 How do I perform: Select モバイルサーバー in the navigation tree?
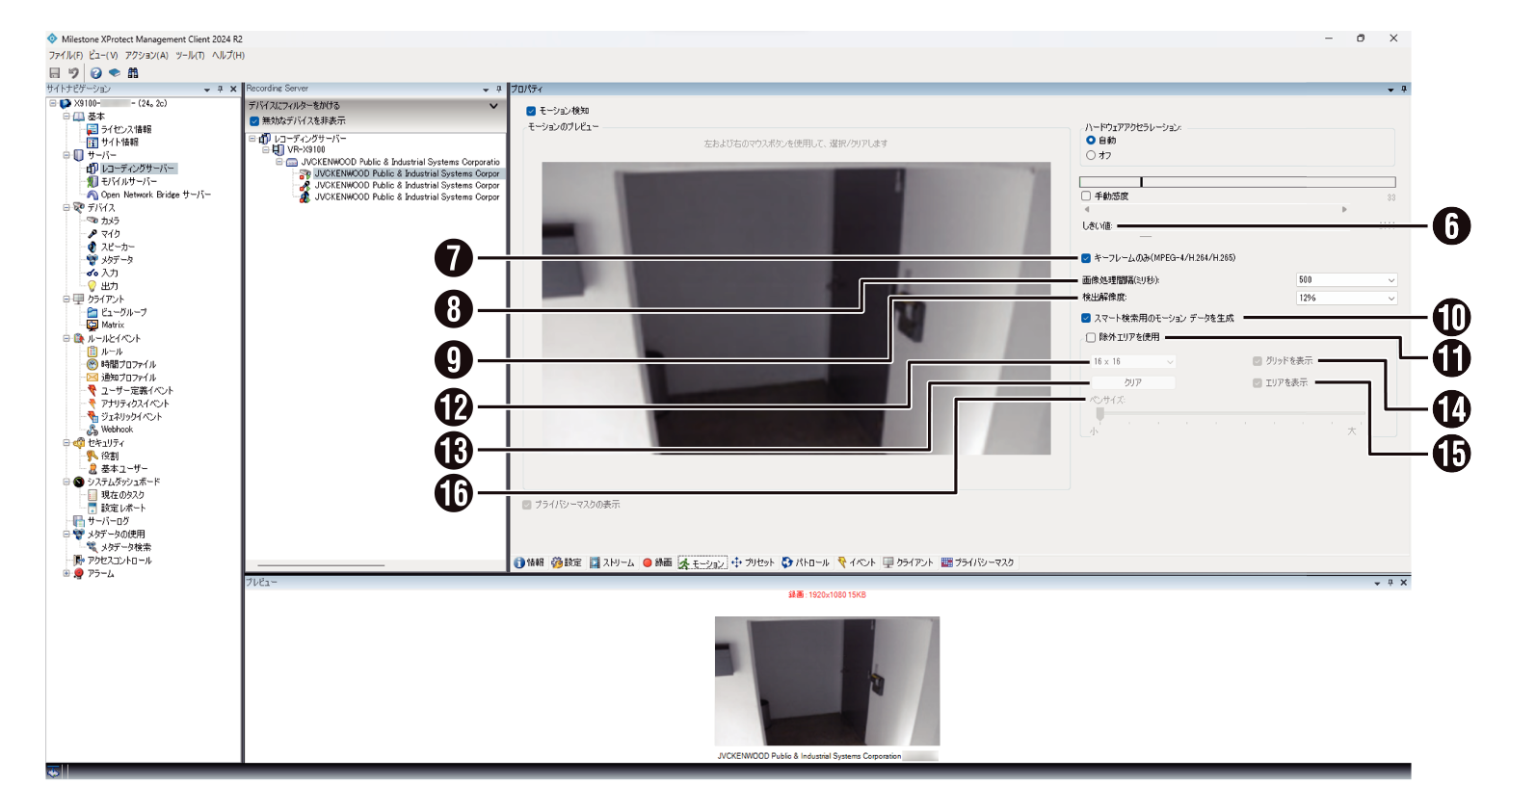pyautogui.click(x=128, y=181)
